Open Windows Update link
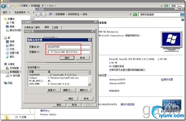The height and width of the screenshot is (121, 186). (x=48, y=114)
